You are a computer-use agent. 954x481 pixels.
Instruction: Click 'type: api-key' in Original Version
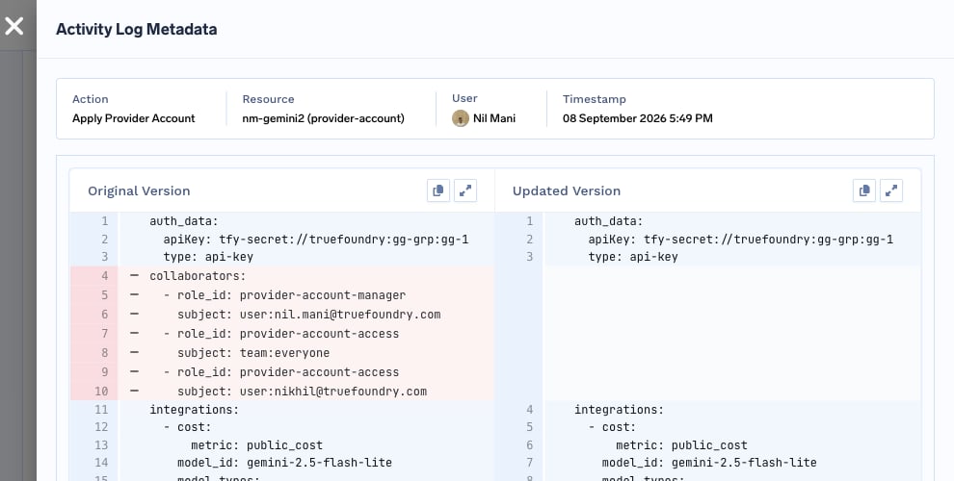click(x=208, y=257)
